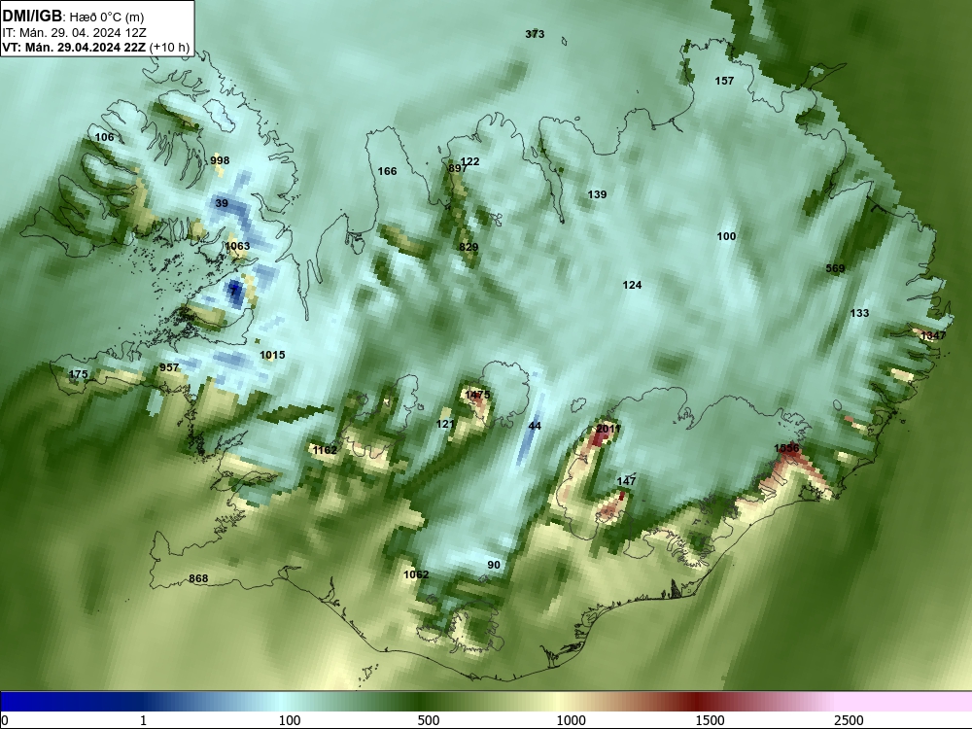
Task: Select the 44 value label
Action: pyautogui.click(x=535, y=426)
